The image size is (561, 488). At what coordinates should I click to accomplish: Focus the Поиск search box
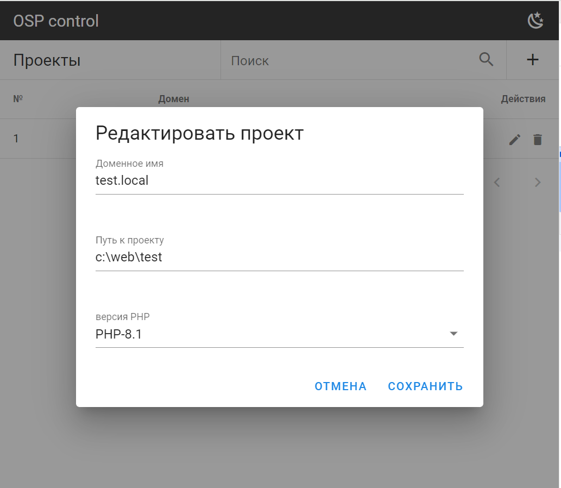tap(348, 60)
